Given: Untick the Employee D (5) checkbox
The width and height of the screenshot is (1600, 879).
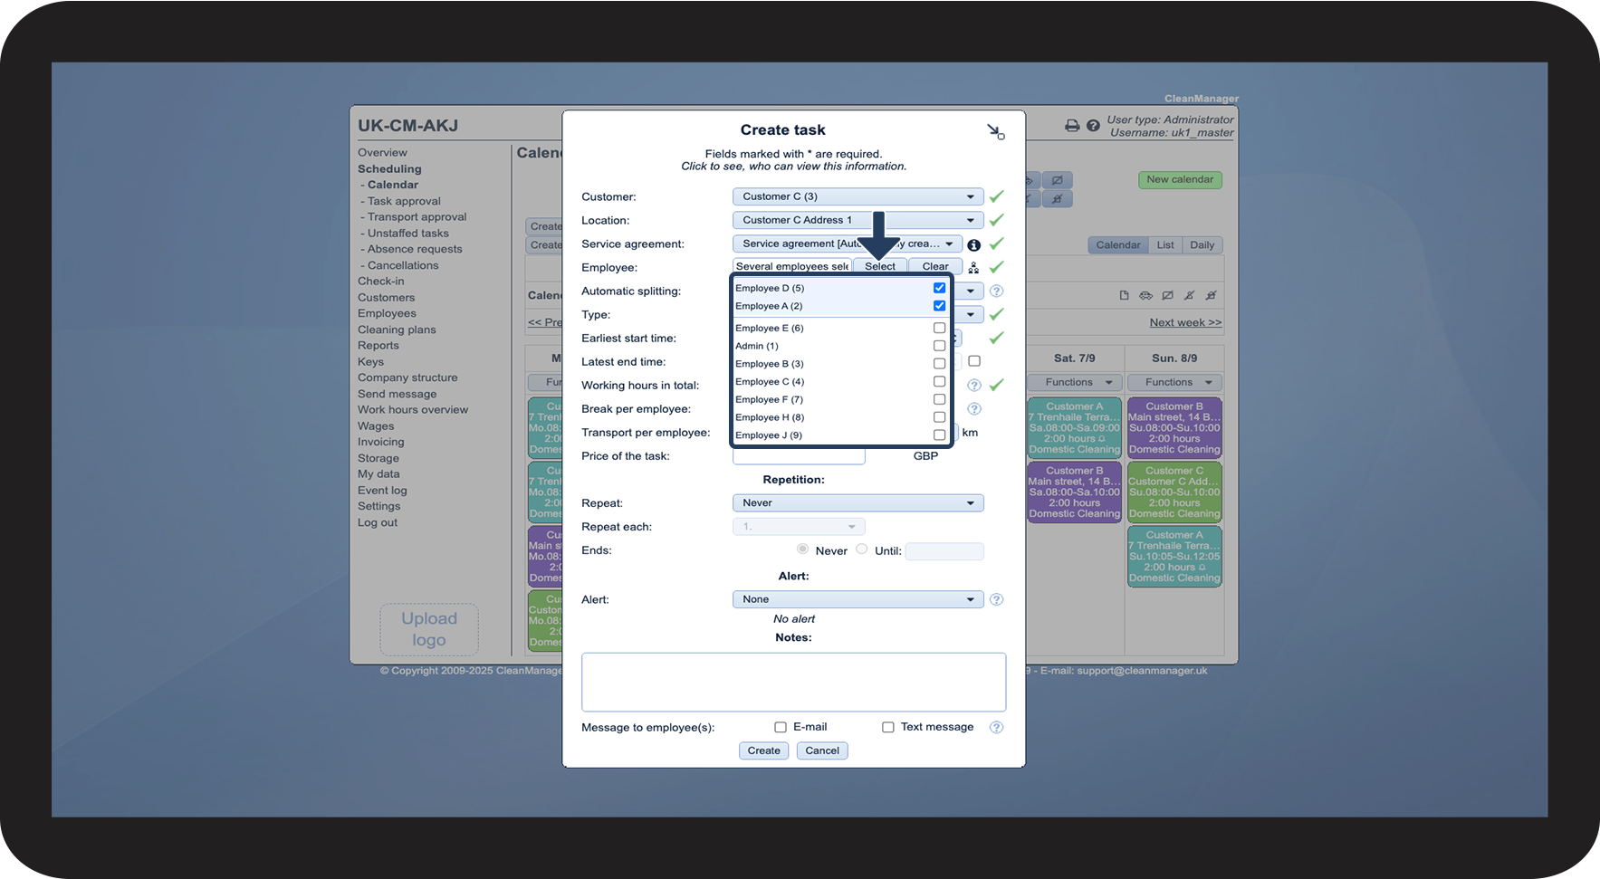Looking at the screenshot, I should pyautogui.click(x=939, y=288).
